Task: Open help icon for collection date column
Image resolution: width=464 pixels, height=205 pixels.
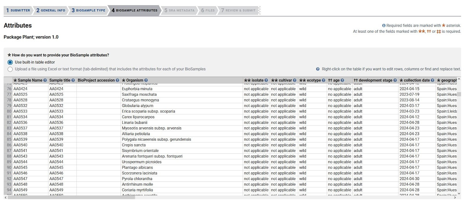Action: pos(432,80)
